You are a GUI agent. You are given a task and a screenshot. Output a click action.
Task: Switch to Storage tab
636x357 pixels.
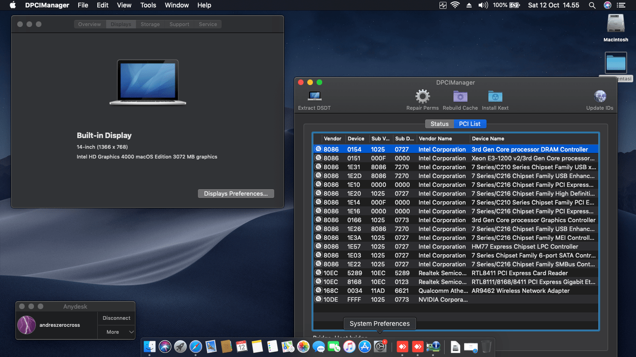pos(150,24)
